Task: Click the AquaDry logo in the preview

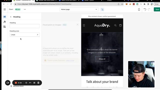Action: pyautogui.click(x=102, y=25)
